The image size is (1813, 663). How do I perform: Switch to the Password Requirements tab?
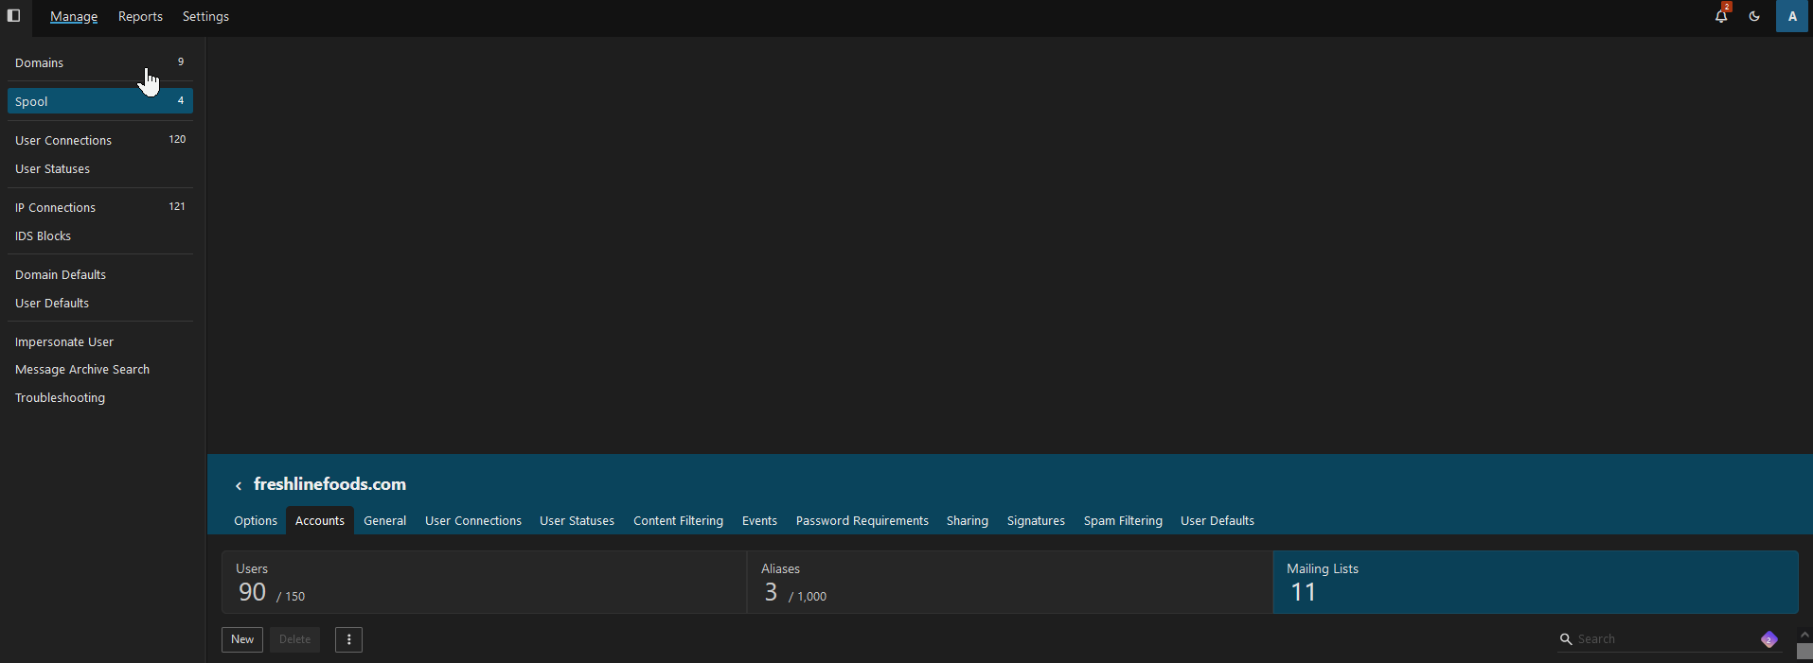(862, 521)
